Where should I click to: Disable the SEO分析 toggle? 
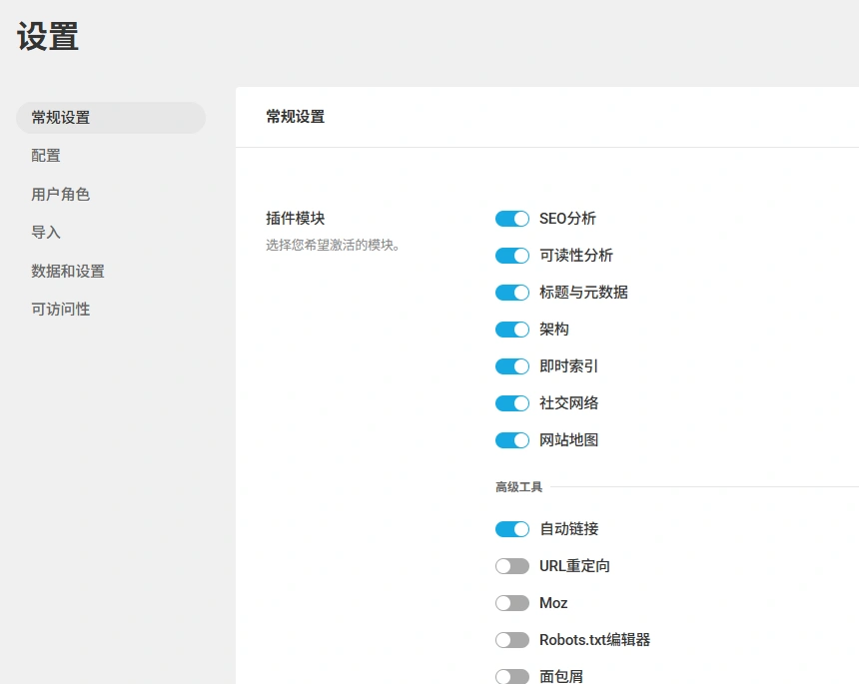(x=511, y=218)
